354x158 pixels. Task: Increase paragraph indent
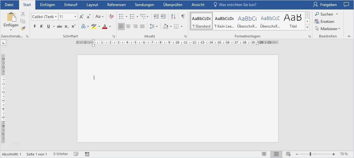163,16
